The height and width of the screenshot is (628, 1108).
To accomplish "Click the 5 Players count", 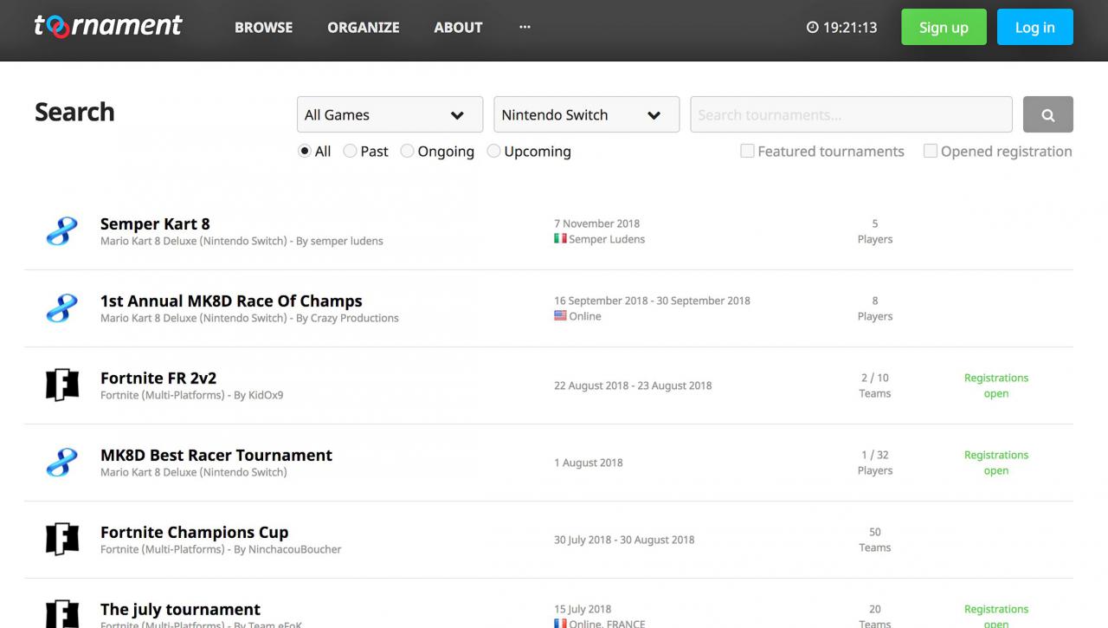I will [x=875, y=231].
